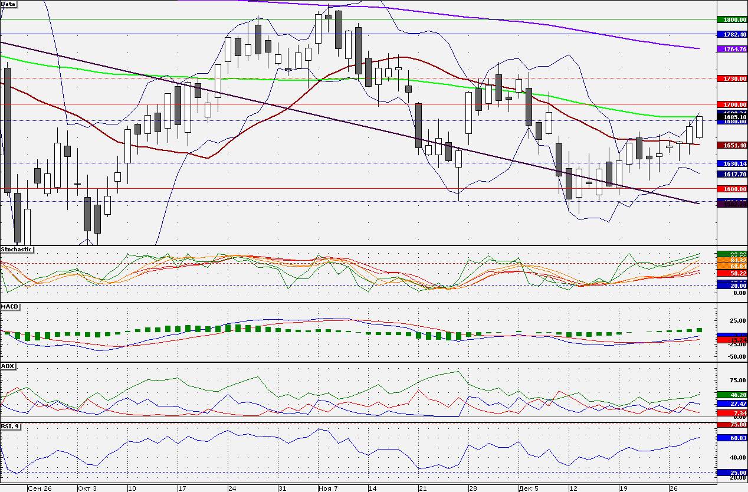Click the 1764.76 purple price label
The height and width of the screenshot is (492, 748).
(x=732, y=49)
